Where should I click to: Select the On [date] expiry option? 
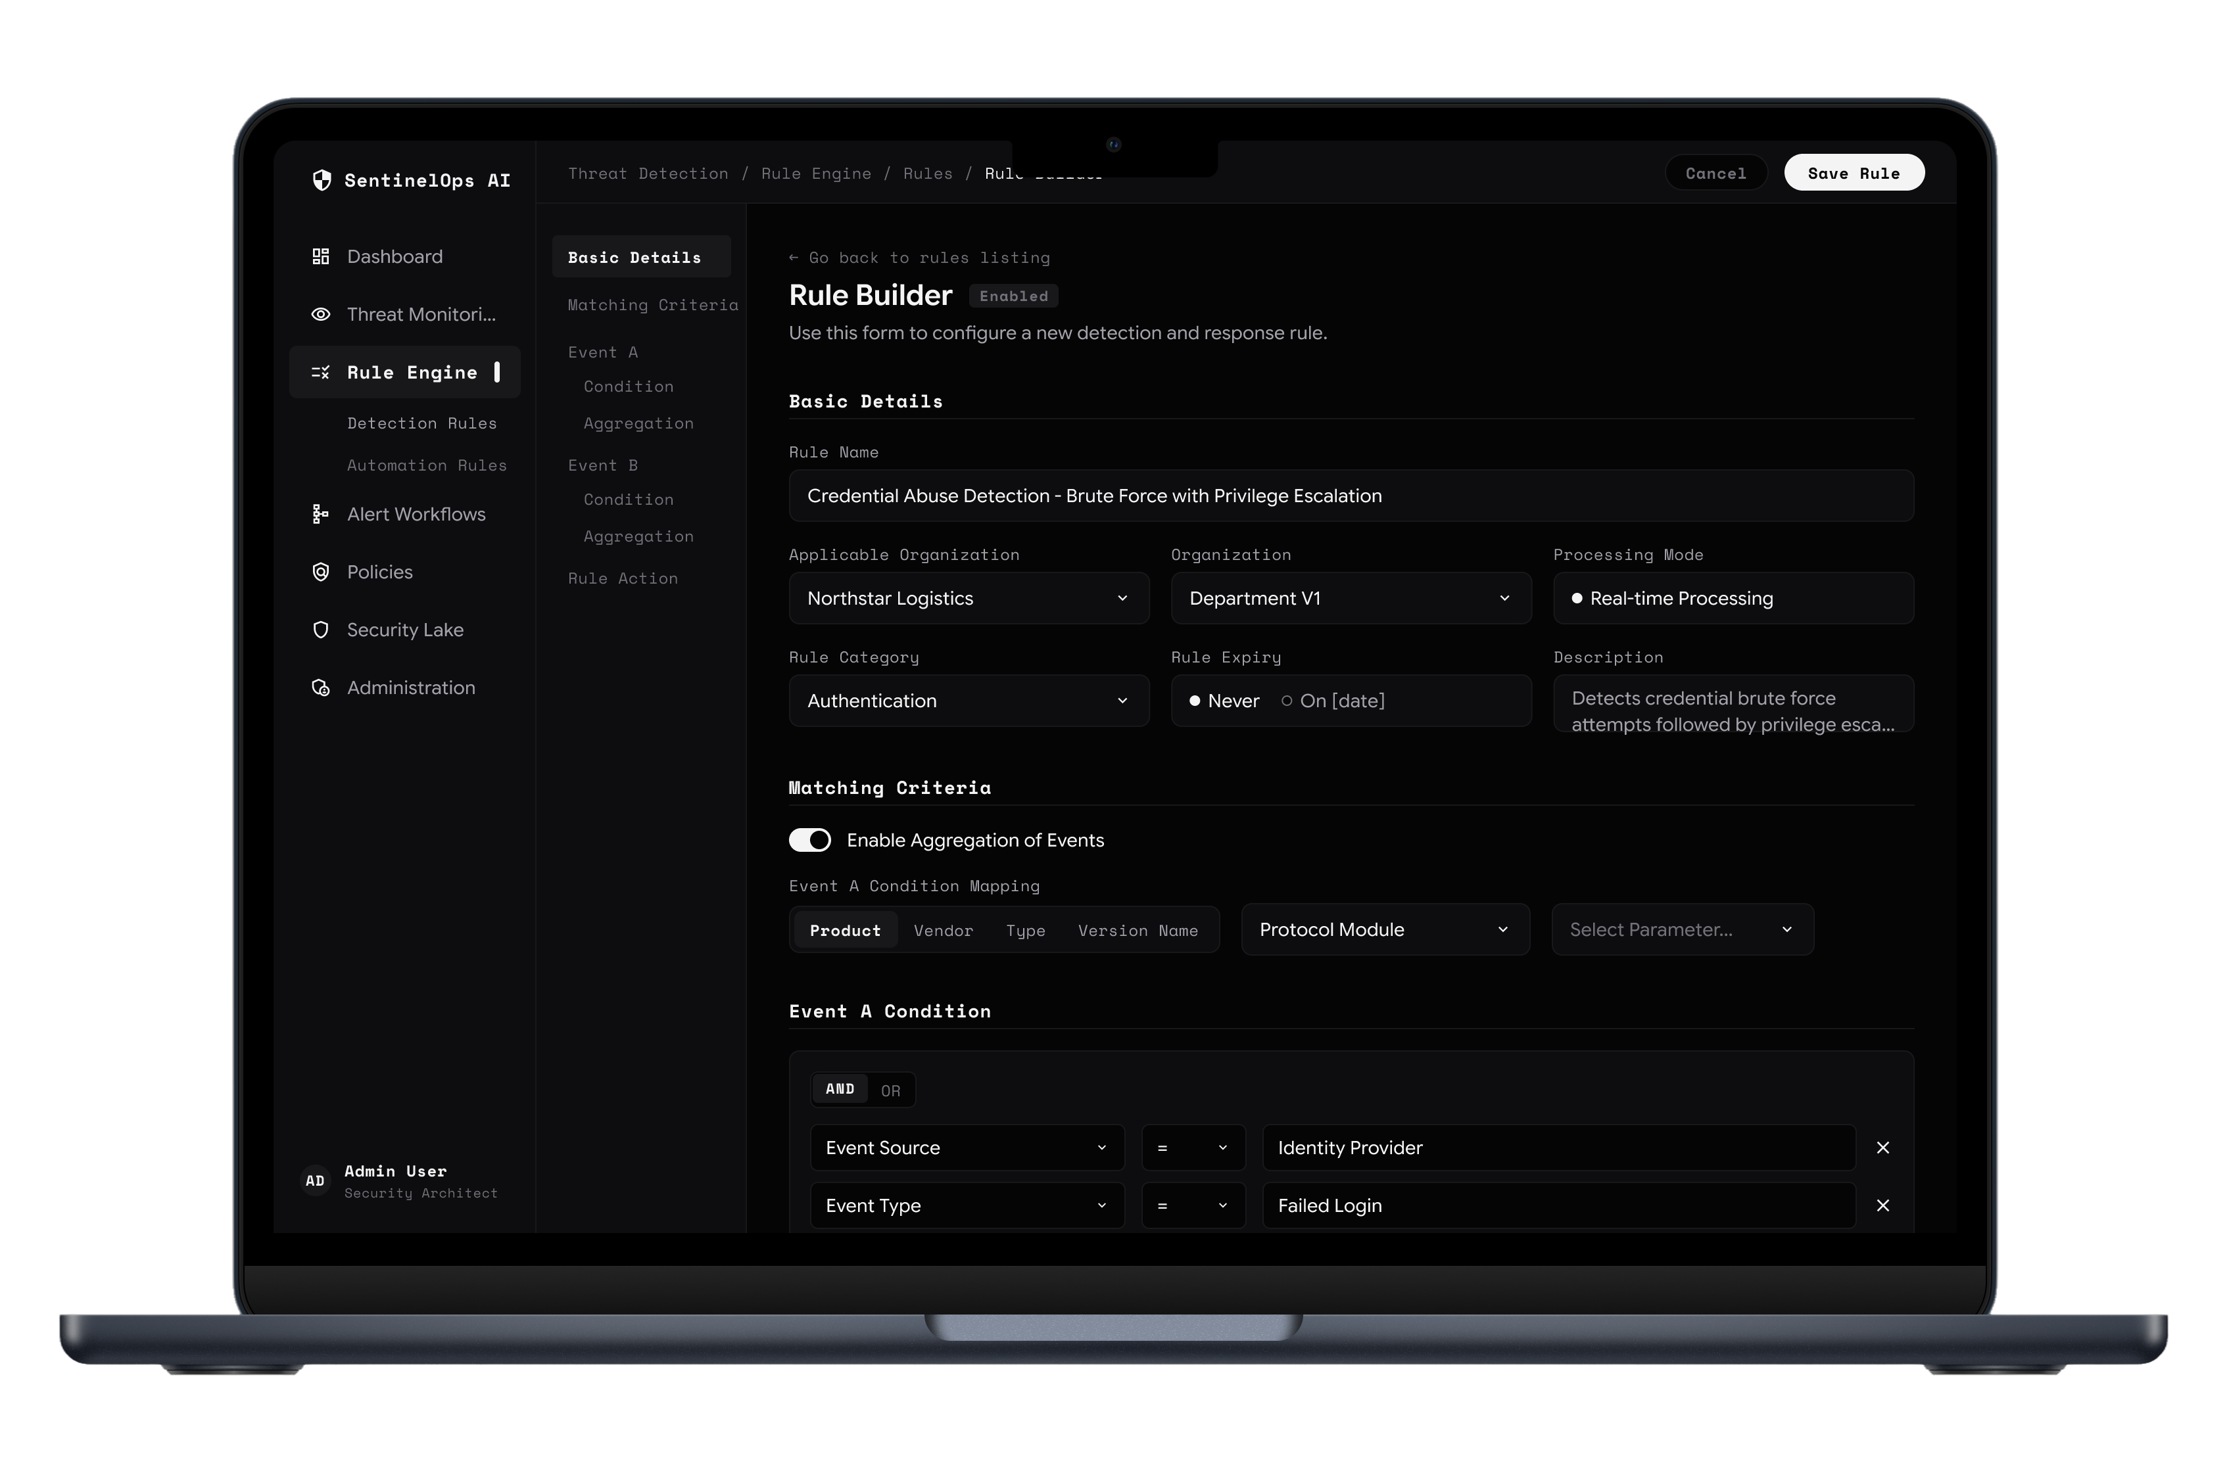[1333, 701]
